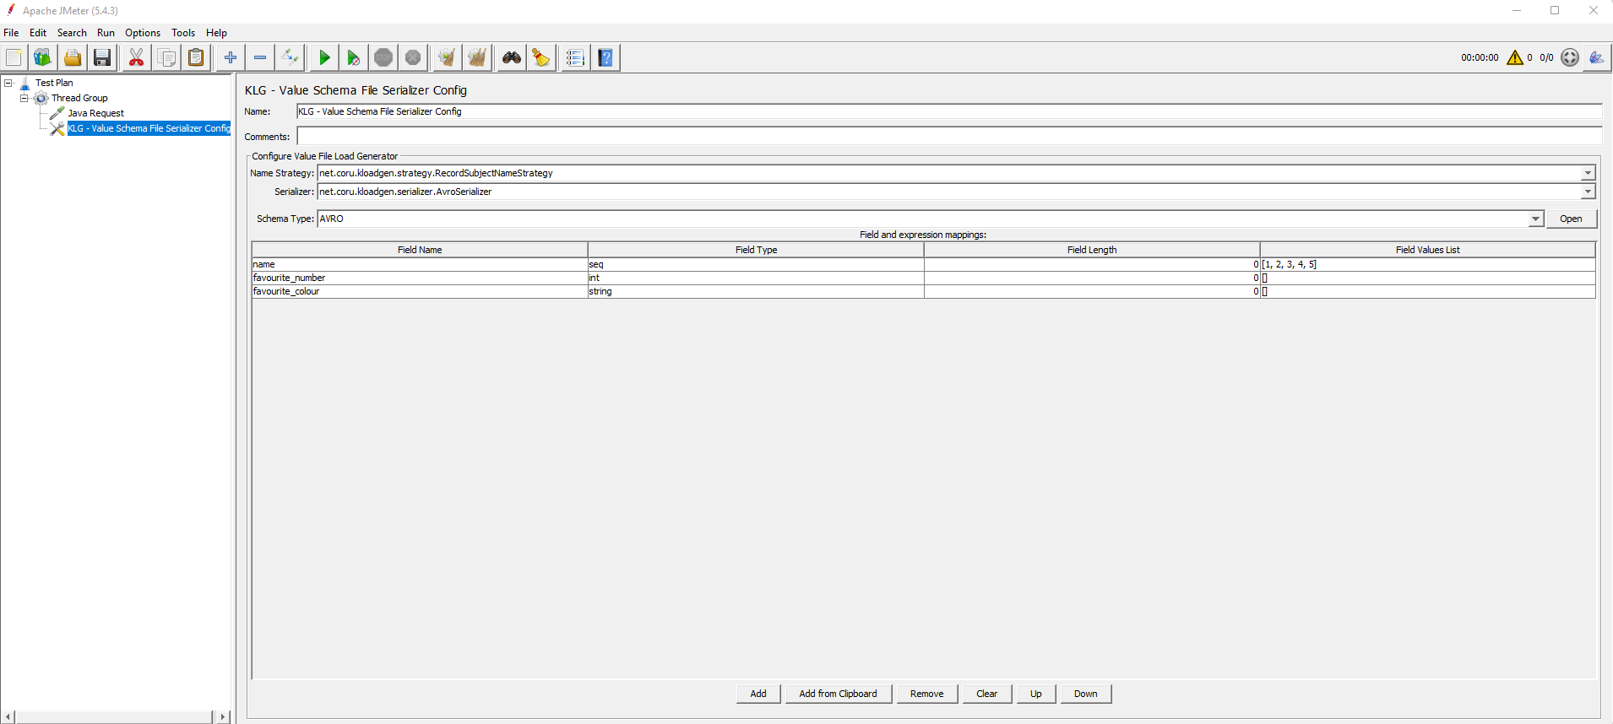The image size is (1613, 724).
Task: Click the New test plan icon
Action: point(14,57)
